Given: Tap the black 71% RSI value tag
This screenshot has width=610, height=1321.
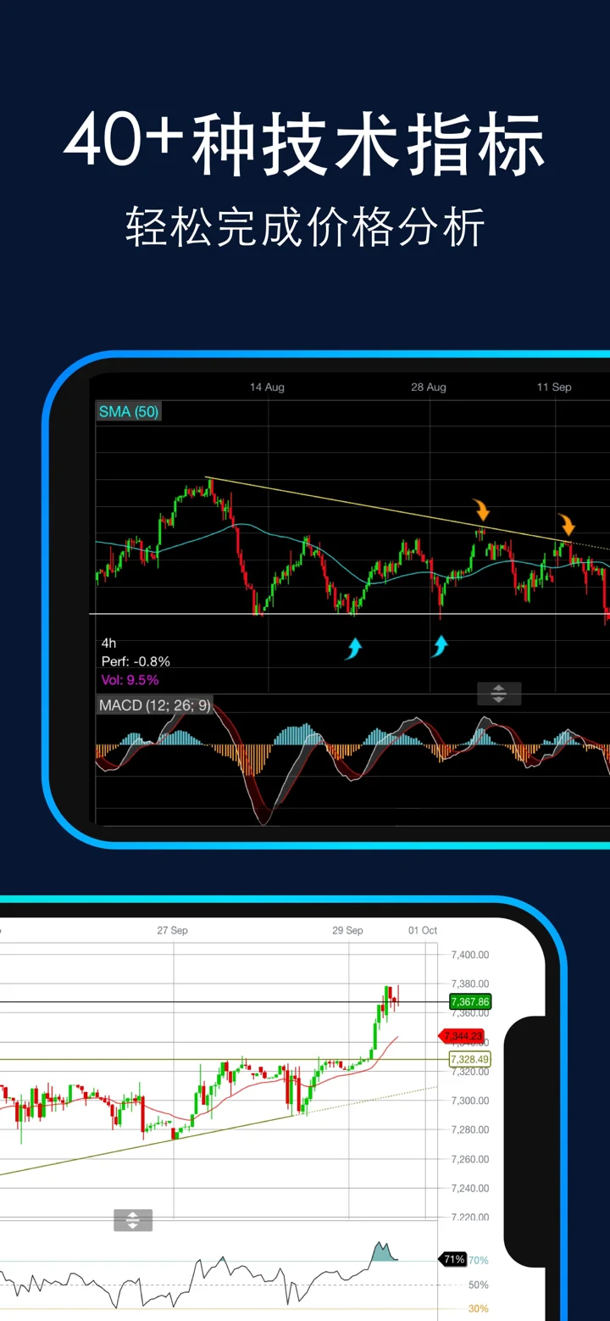Looking at the screenshot, I should tap(452, 1259).
